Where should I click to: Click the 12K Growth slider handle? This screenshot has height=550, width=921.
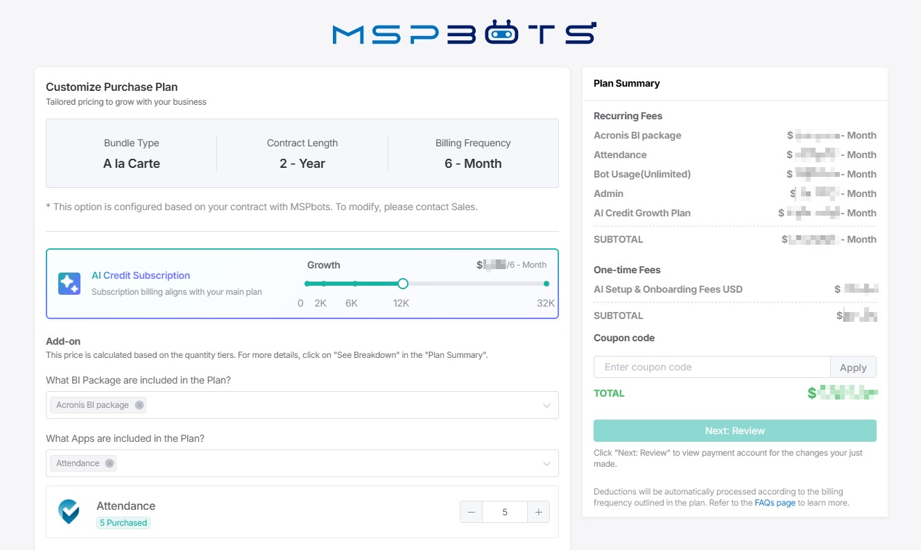(x=403, y=284)
